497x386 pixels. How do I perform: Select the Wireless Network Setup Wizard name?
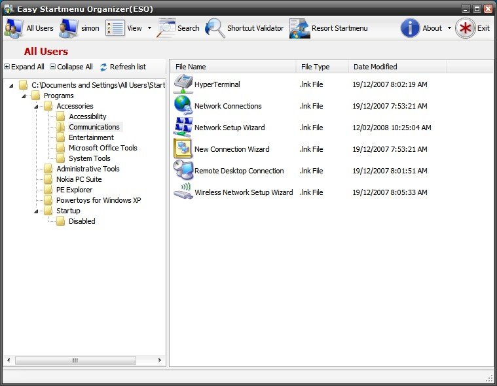point(244,192)
